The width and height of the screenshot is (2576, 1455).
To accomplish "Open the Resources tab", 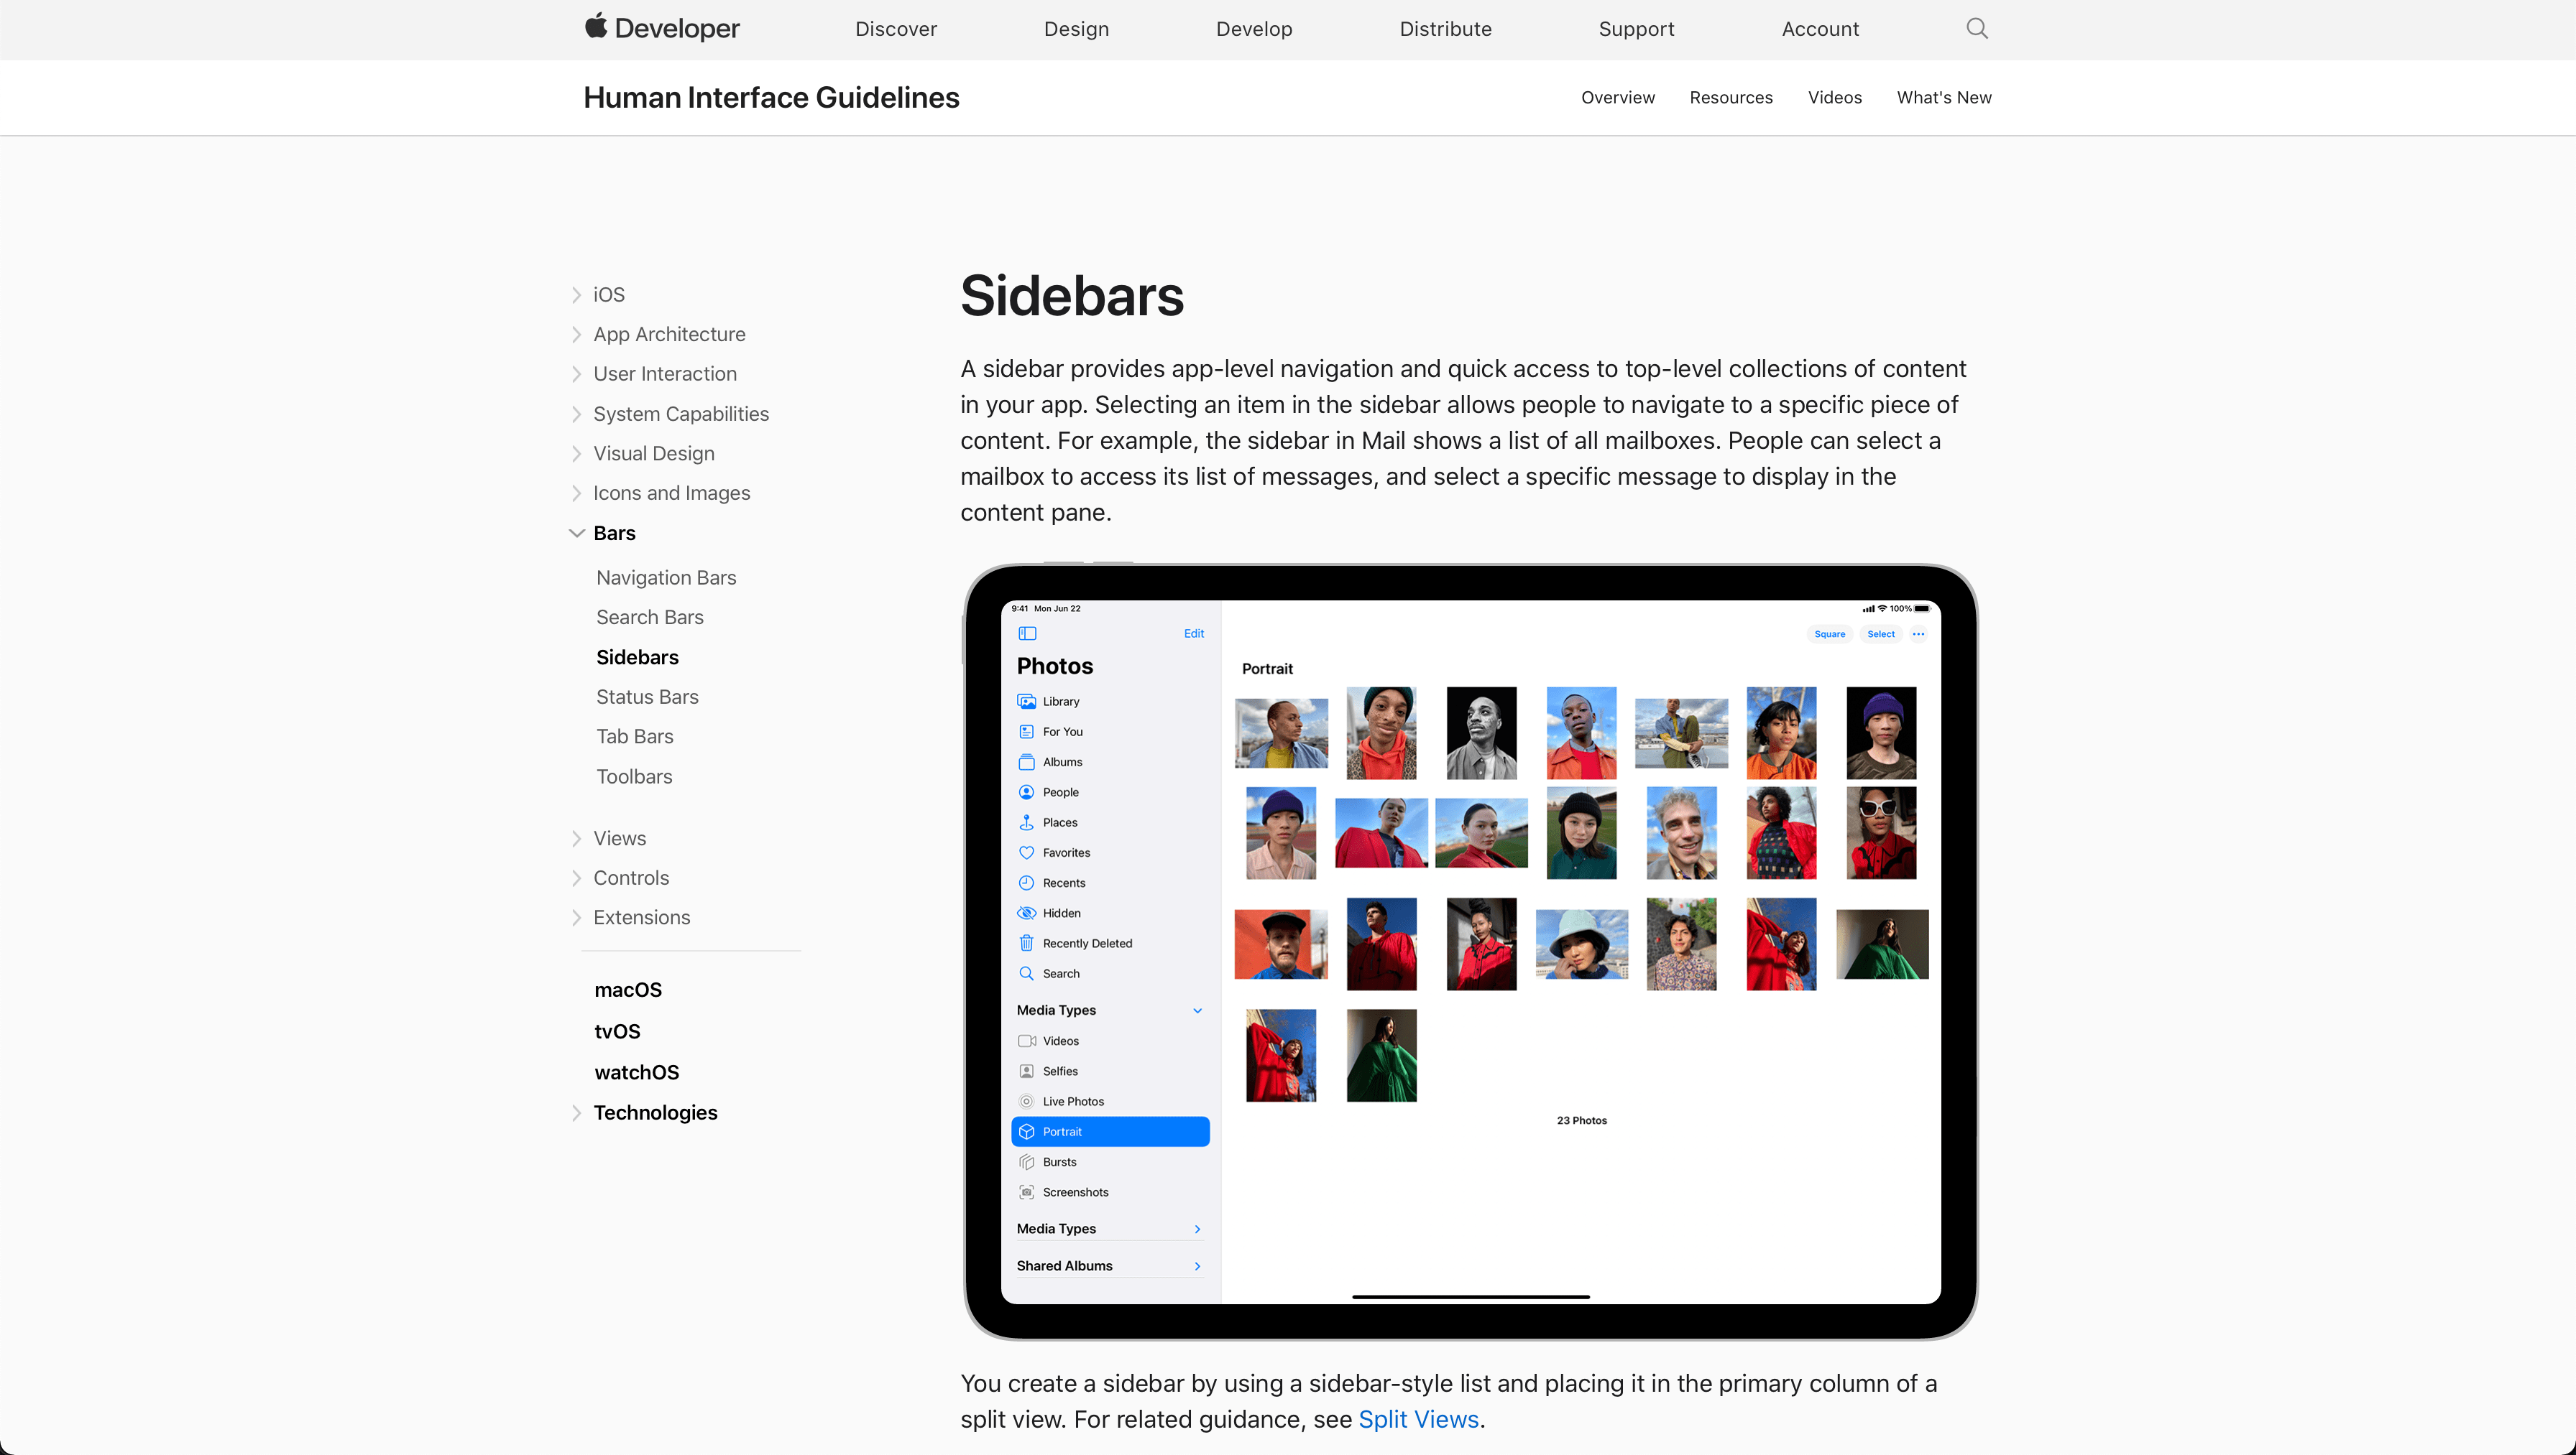I will pos(1730,97).
